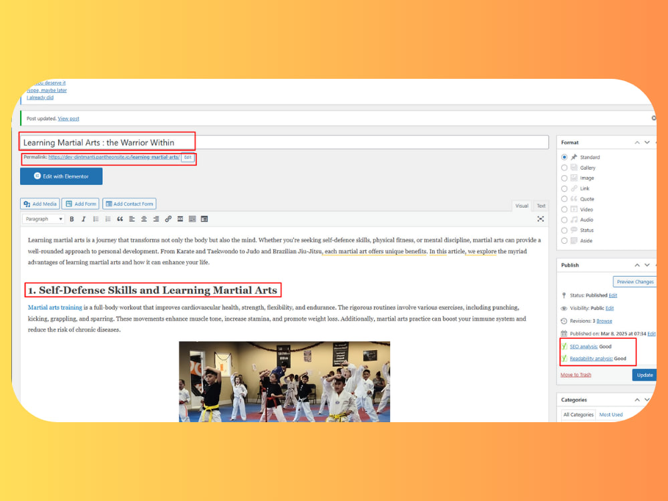Open the insert link tool
Image resolution: width=668 pixels, height=501 pixels.
pos(168,219)
